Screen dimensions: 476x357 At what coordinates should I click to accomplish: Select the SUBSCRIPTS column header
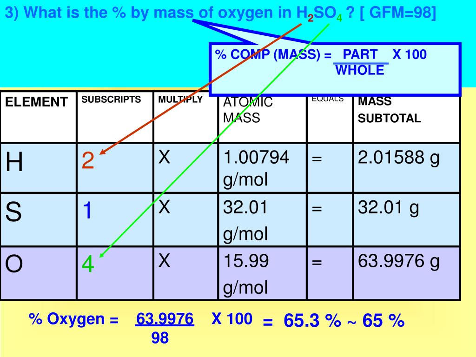(x=115, y=117)
